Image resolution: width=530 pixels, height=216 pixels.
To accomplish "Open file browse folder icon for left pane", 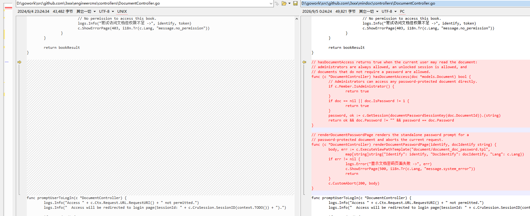I will 284,3.
